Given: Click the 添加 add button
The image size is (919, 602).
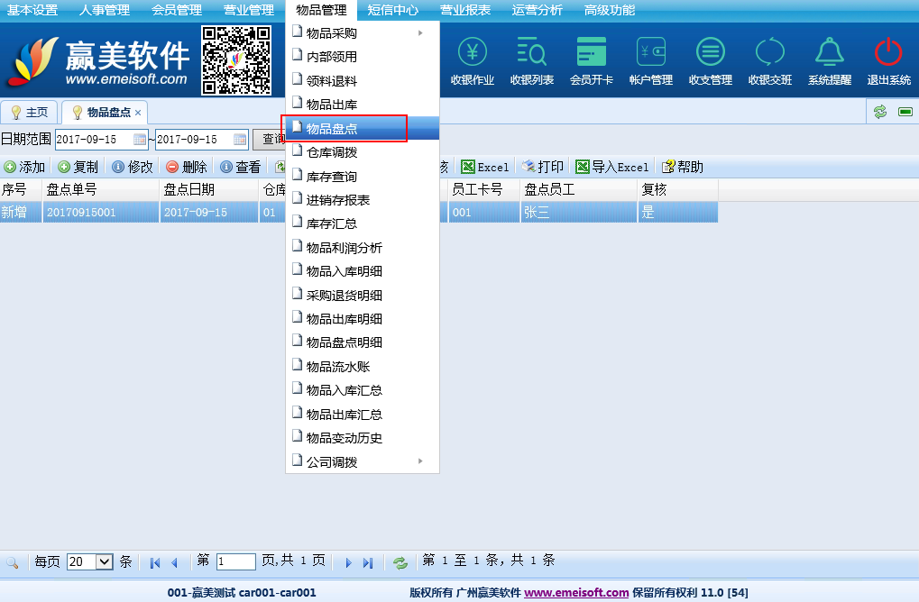Looking at the screenshot, I should 24,167.
